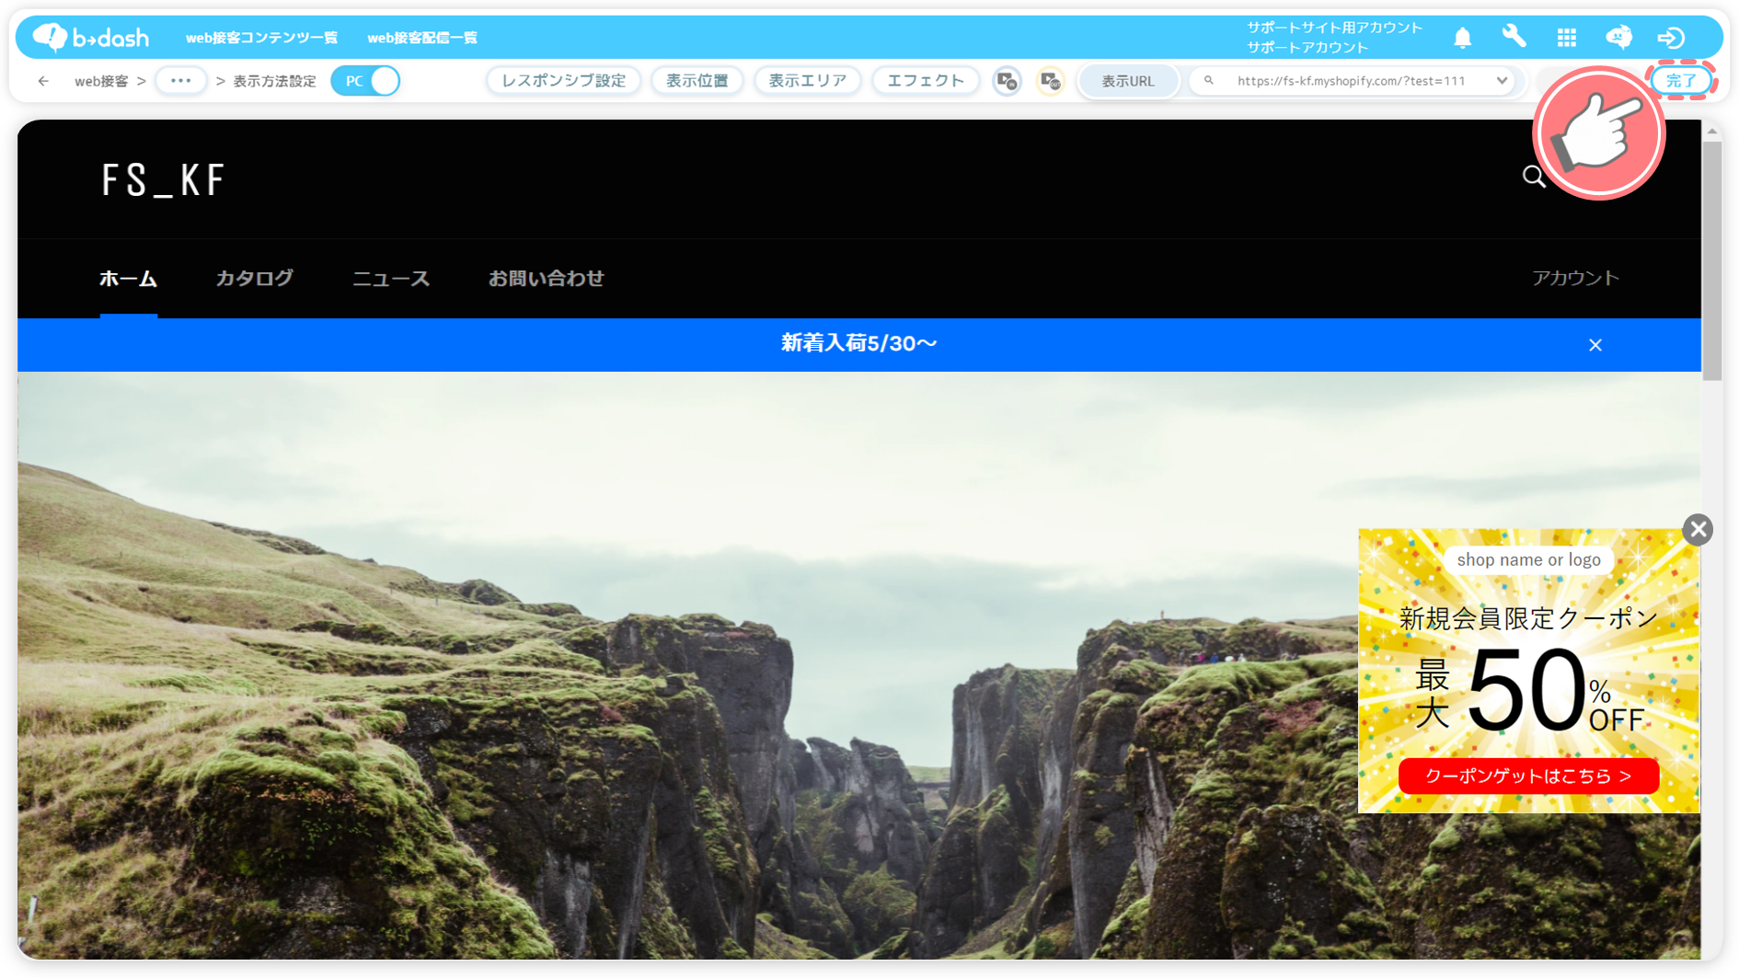The image size is (1739, 978).
Task: Click the クーポンゲットはこちら button
Action: click(x=1527, y=777)
